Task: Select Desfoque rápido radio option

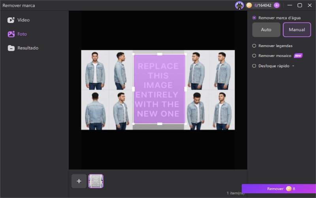Action: (254, 66)
